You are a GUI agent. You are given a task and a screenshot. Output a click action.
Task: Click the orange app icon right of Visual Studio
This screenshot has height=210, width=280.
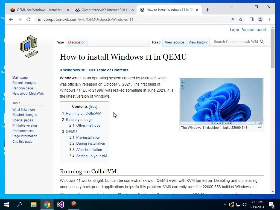tap(74, 205)
